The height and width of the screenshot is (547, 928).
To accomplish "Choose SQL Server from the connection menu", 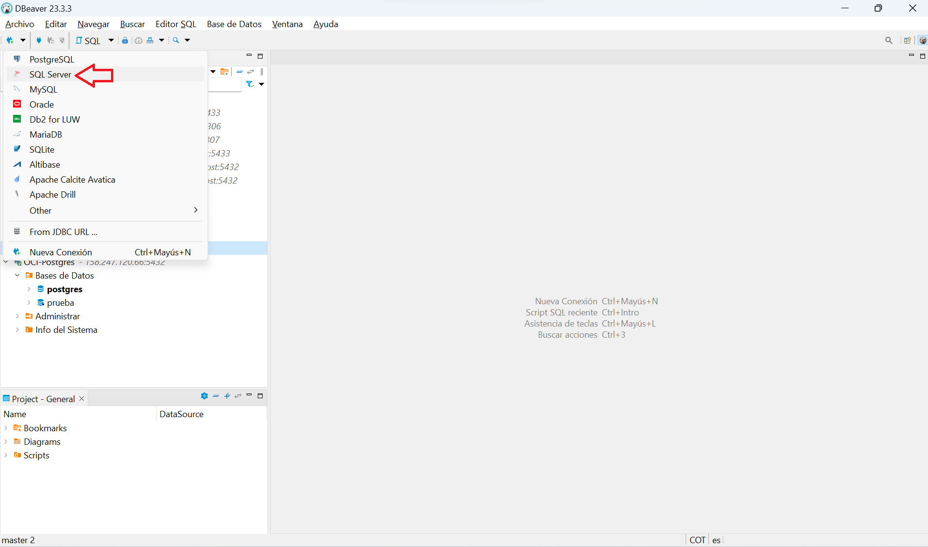I will pos(105,74).
